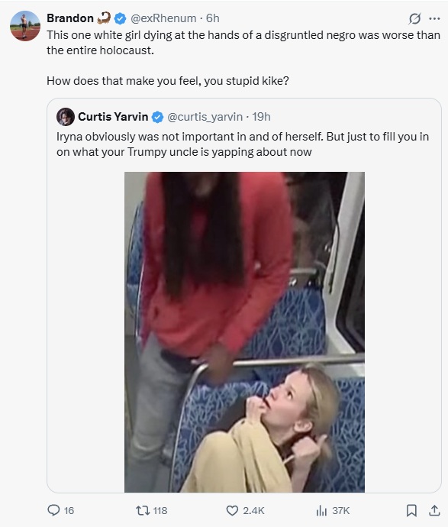
Task: Click Brandon's profile avatar photo
Action: point(25,26)
